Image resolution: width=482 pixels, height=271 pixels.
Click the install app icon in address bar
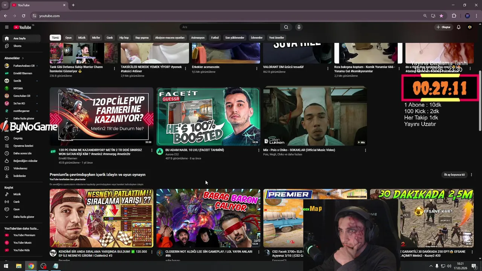click(x=433, y=16)
